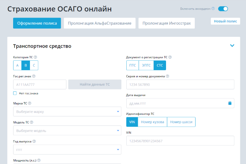Collapse the Транспортное средство section
Screen dimensions: 246x164
(232, 46)
